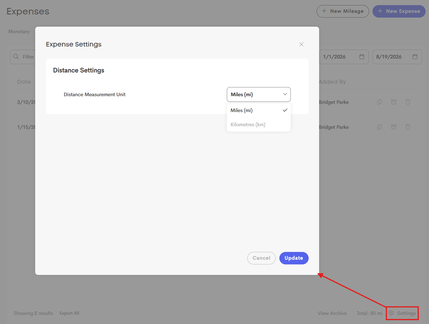Archive the 3/10 expense row

click(394, 102)
